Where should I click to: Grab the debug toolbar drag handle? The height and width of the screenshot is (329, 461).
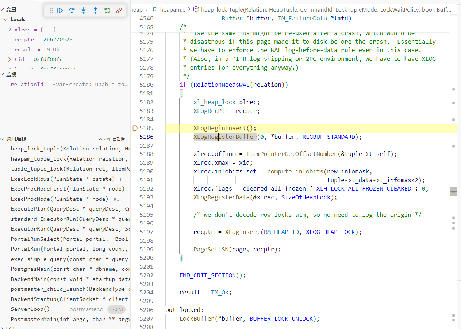51,11
